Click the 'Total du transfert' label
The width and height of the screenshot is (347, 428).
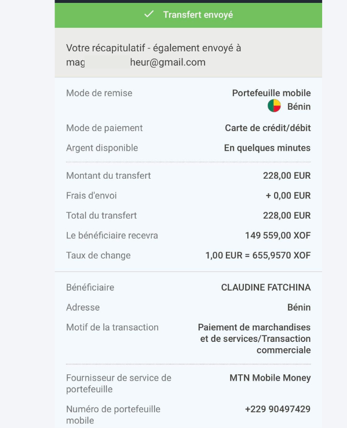pos(101,216)
